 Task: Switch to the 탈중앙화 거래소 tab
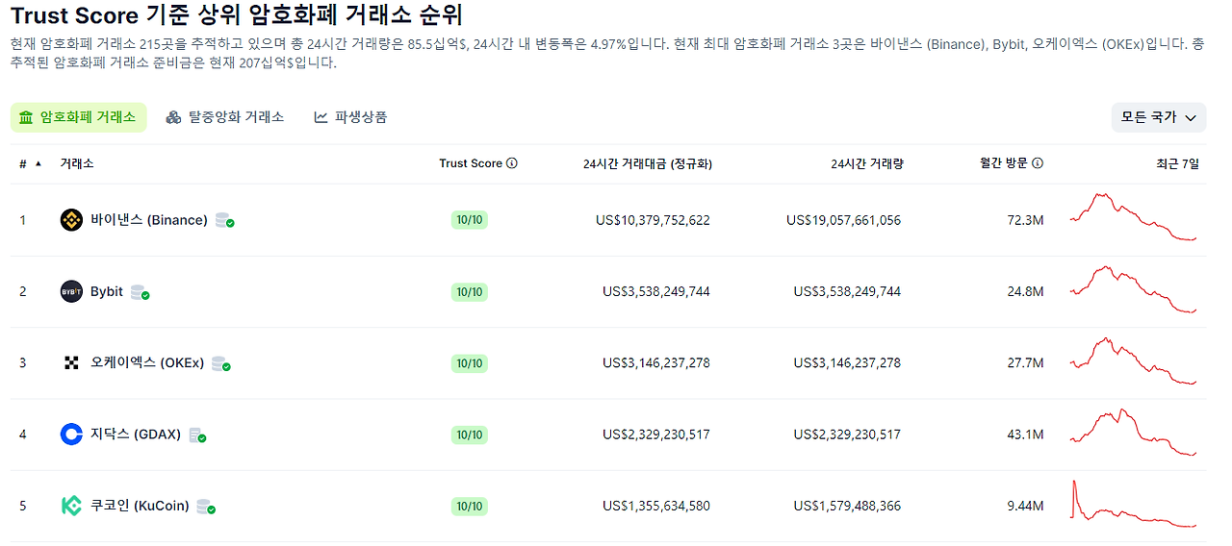[x=225, y=117]
